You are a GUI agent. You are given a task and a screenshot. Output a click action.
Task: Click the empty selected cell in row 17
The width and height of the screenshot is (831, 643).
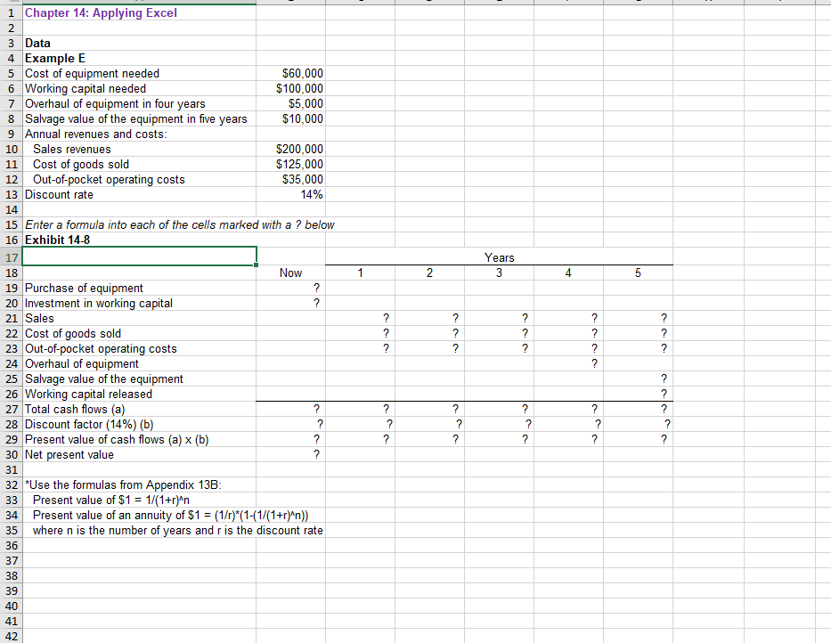click(x=140, y=256)
